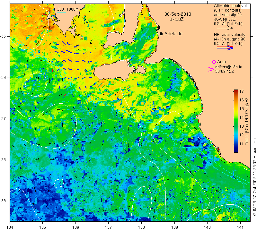Click the colorbar tick label 12
The height and width of the screenshot is (231, 257).
242,135
